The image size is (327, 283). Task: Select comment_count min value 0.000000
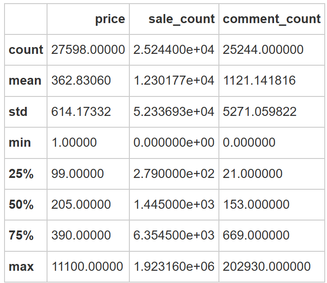(x=249, y=143)
